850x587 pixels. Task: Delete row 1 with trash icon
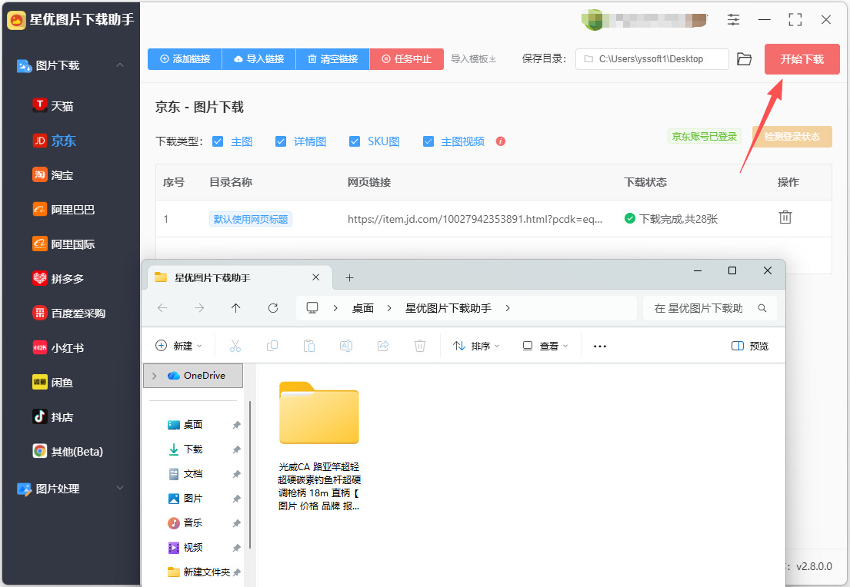coord(785,217)
